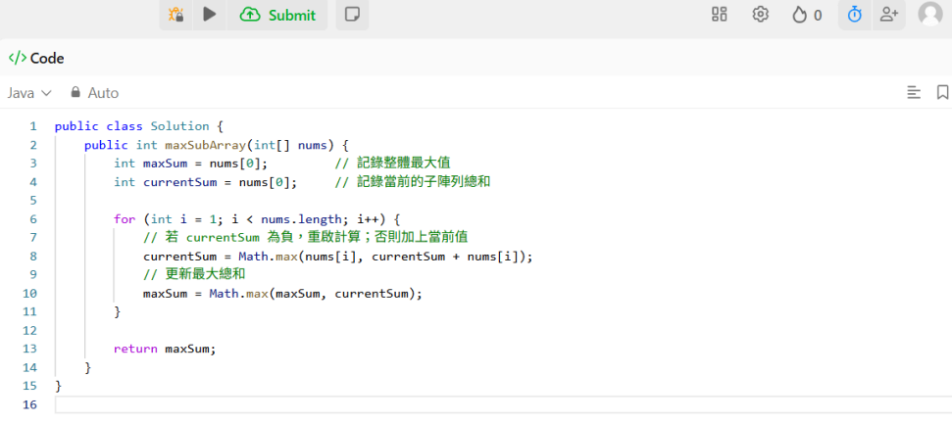The image size is (952, 423).
Task: Open the layout grid icon
Action: (720, 15)
